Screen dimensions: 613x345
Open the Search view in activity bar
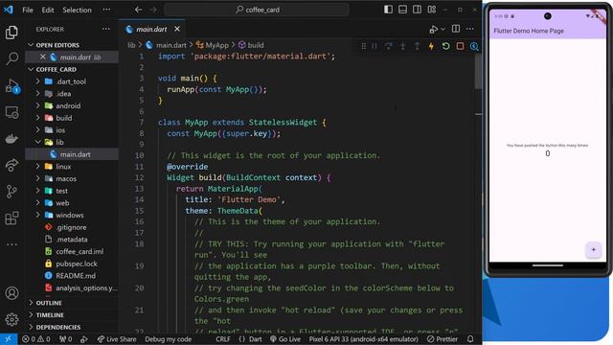tap(11, 58)
